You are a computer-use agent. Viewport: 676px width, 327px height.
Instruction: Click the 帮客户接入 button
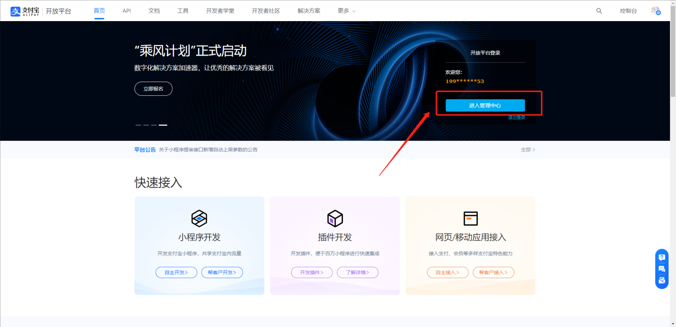click(x=493, y=272)
